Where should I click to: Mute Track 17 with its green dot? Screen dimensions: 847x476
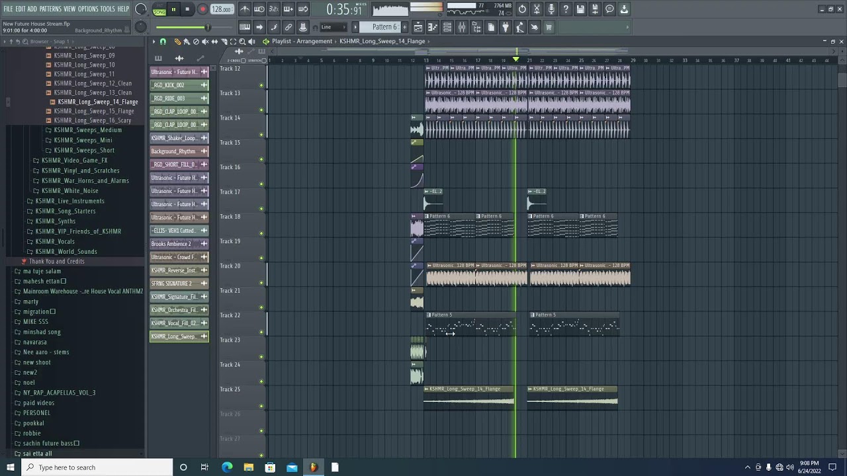pos(261,208)
